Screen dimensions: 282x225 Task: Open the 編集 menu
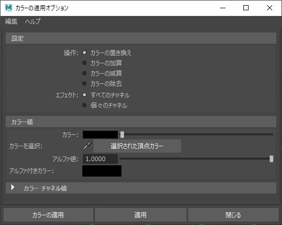tap(11, 22)
